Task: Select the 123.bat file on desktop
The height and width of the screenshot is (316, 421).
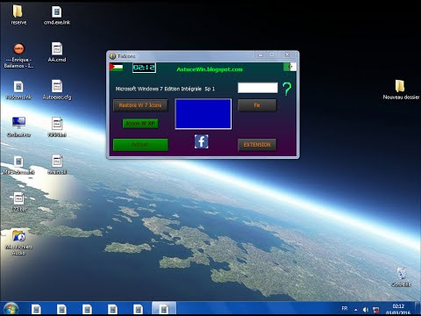Action: [18, 202]
